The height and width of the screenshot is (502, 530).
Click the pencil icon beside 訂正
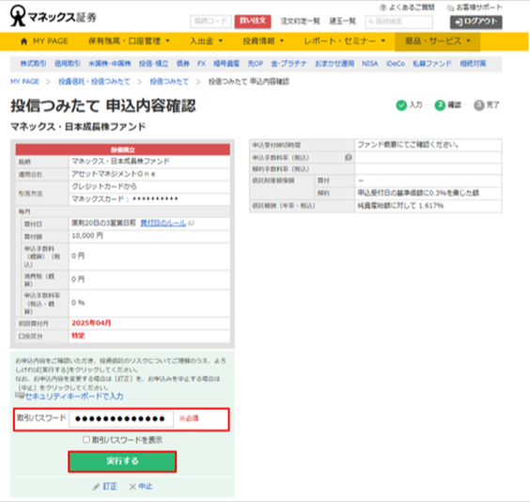97,487
